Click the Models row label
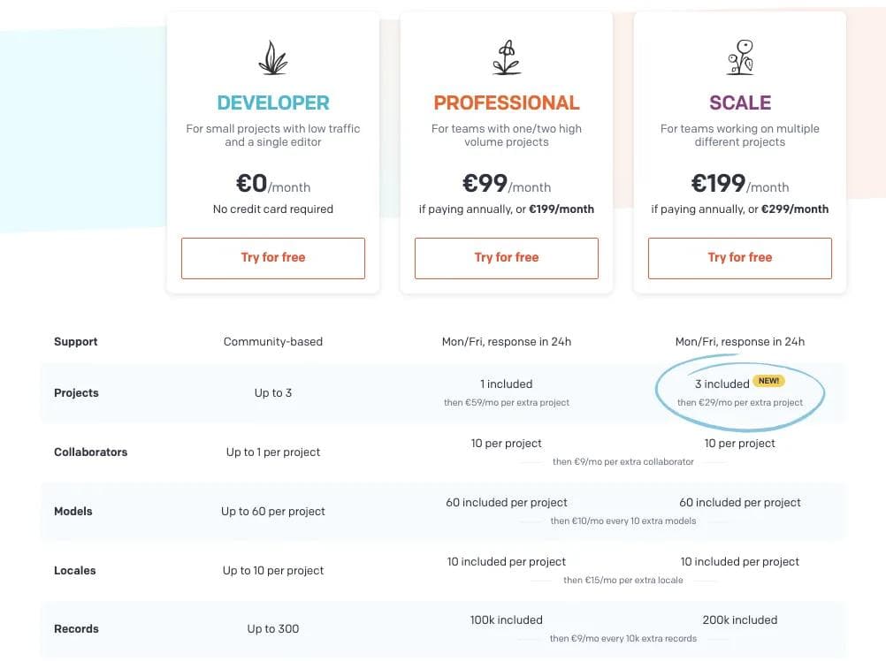Image resolution: width=886 pixels, height=661 pixels. pyautogui.click(x=73, y=511)
